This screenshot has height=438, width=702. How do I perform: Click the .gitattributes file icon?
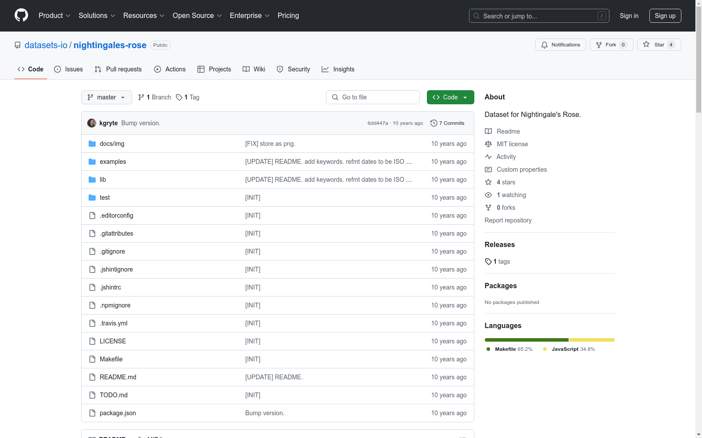(92, 233)
